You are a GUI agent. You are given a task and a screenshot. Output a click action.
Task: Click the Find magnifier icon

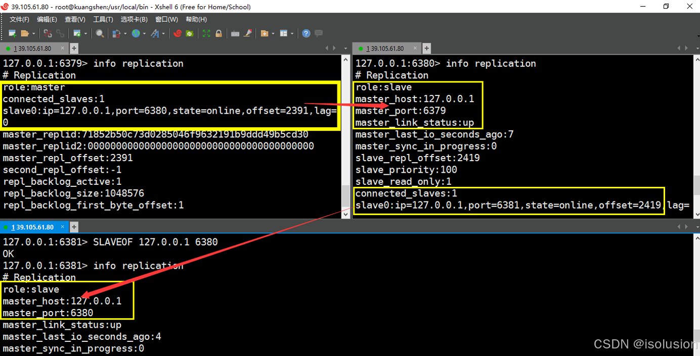(100, 33)
